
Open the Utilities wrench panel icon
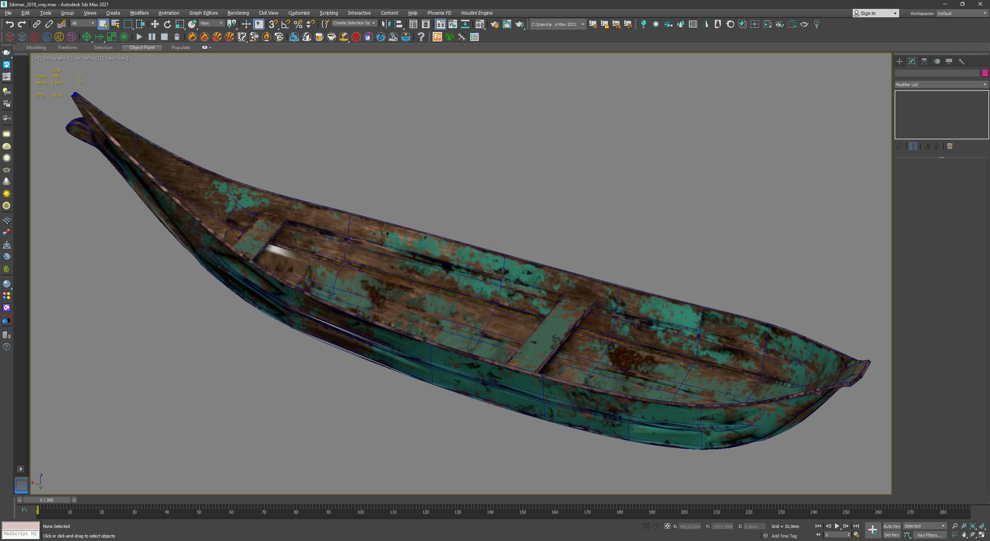tap(961, 61)
